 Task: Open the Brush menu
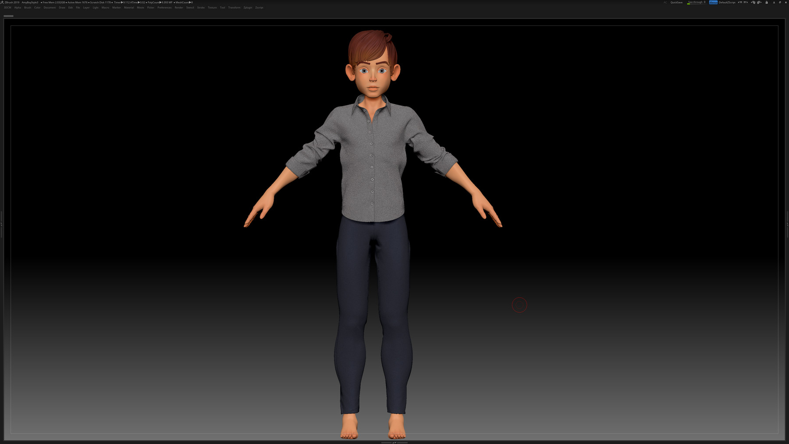click(x=28, y=7)
